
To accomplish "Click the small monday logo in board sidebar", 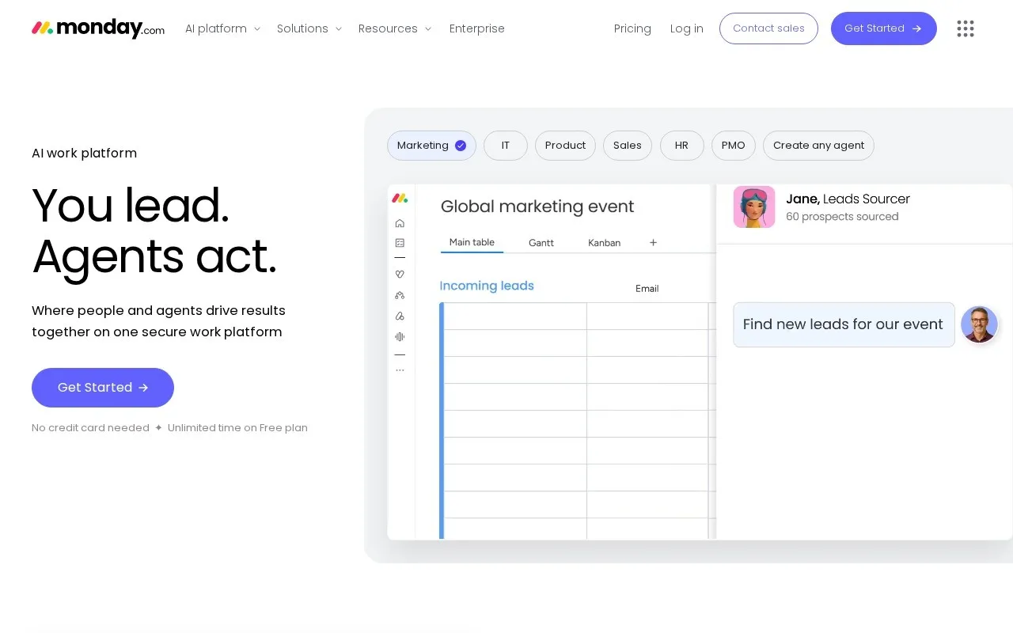I will click(x=400, y=198).
